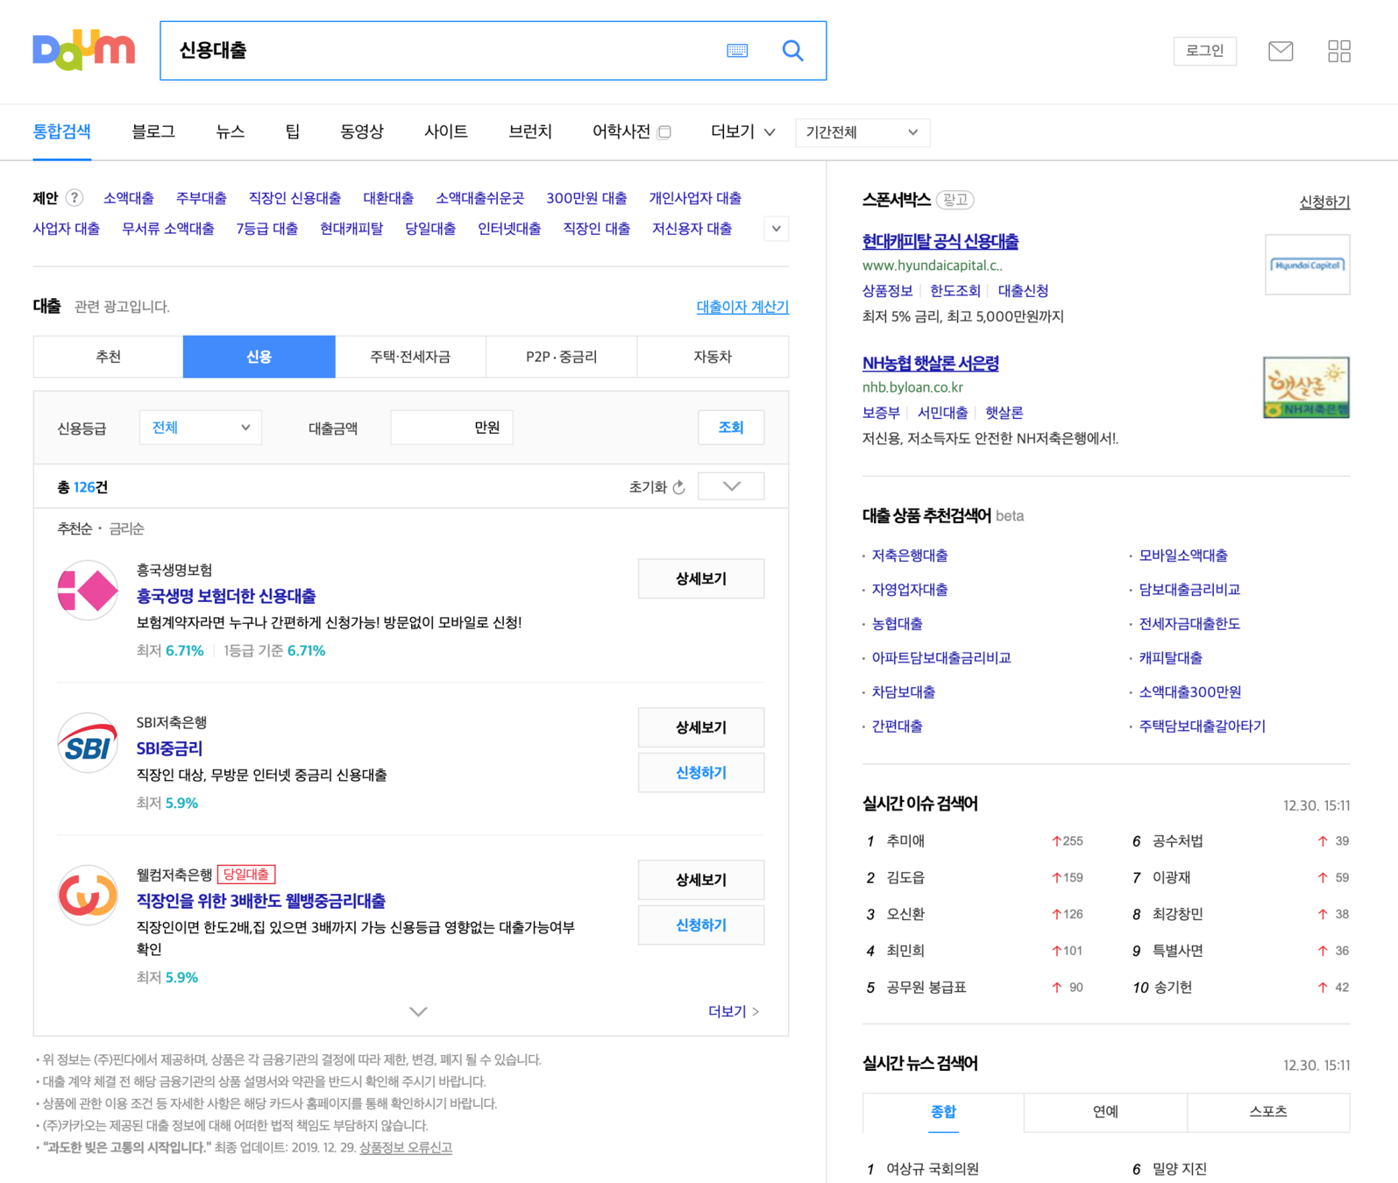Viewport: 1398px width, 1183px height.
Task: Click the 대출금액 amount input field
Action: click(x=451, y=428)
